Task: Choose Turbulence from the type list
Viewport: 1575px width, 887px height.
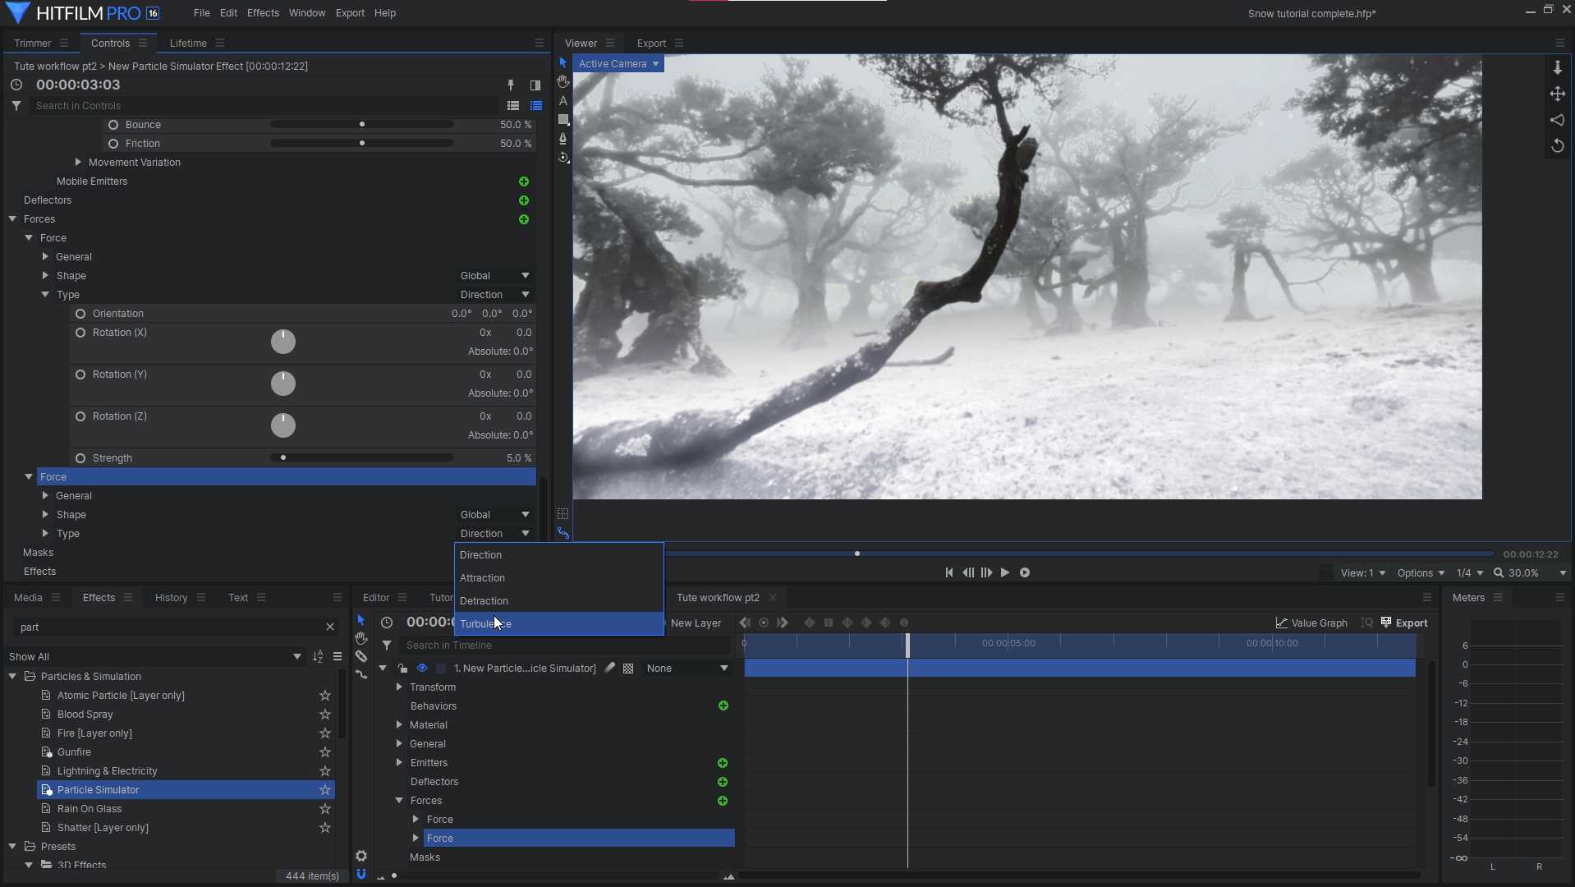Action: pyautogui.click(x=558, y=624)
